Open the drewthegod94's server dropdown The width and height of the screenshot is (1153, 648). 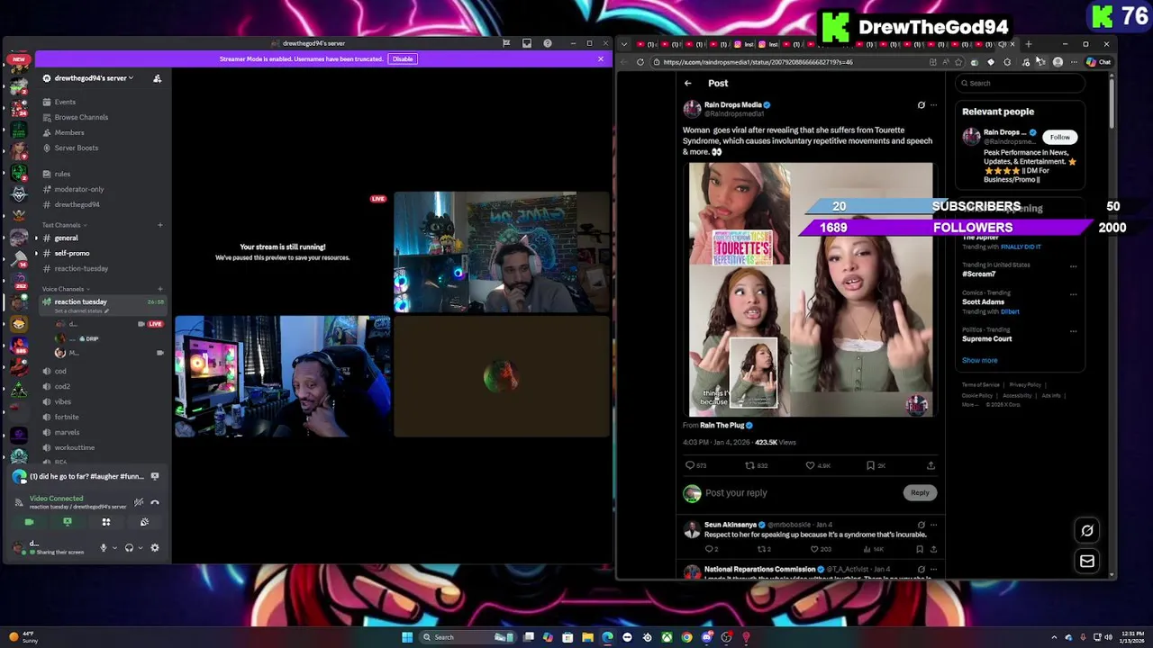90,78
